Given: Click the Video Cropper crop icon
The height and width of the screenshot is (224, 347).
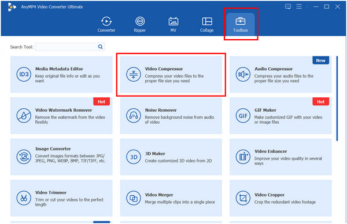Looking at the screenshot, I should tap(243, 198).
